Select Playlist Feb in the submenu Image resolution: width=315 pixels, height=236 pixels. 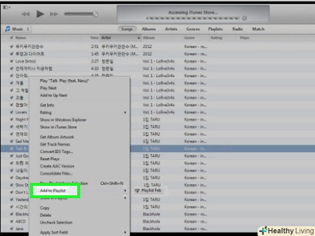click(x=151, y=191)
